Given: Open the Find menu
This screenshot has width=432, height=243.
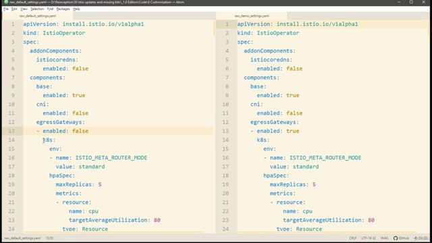Looking at the screenshot, I should [x=50, y=9].
